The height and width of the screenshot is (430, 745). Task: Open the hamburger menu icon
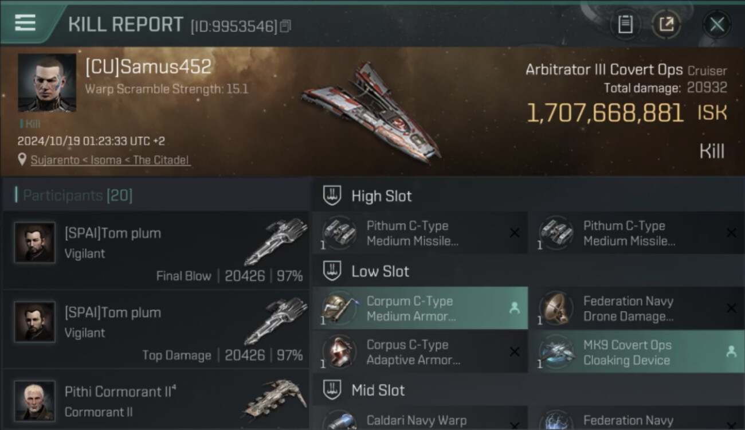(x=25, y=23)
